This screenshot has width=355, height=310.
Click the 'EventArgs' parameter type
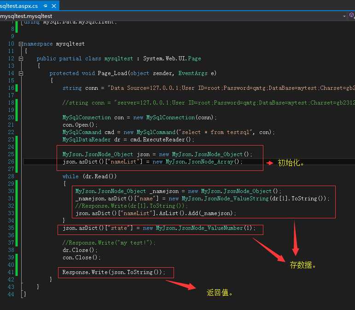pyautogui.click(x=193, y=73)
